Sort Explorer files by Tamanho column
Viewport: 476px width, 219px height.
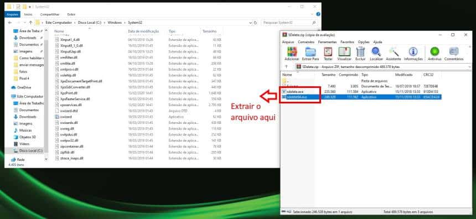[209, 31]
